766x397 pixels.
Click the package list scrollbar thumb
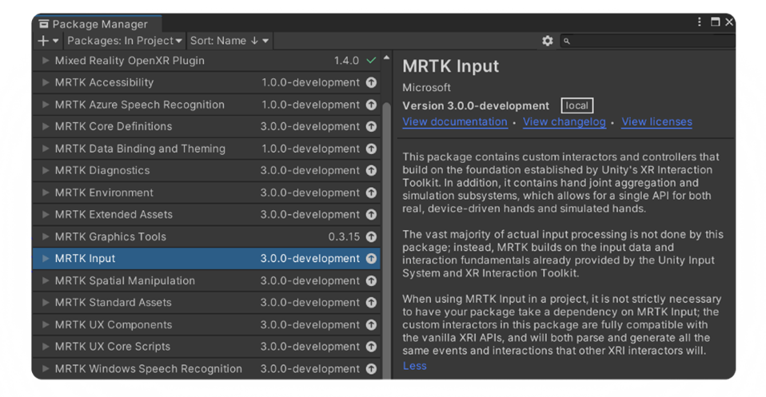[x=386, y=240]
